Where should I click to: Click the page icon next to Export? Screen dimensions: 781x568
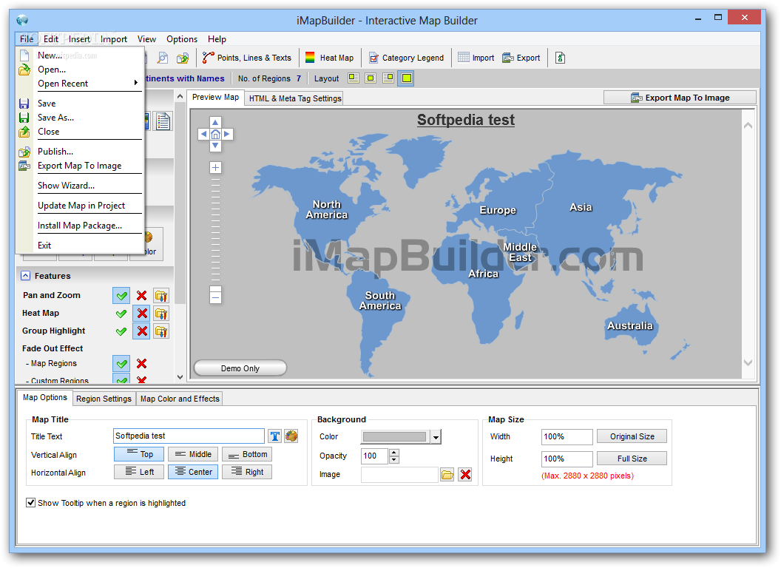pos(561,58)
